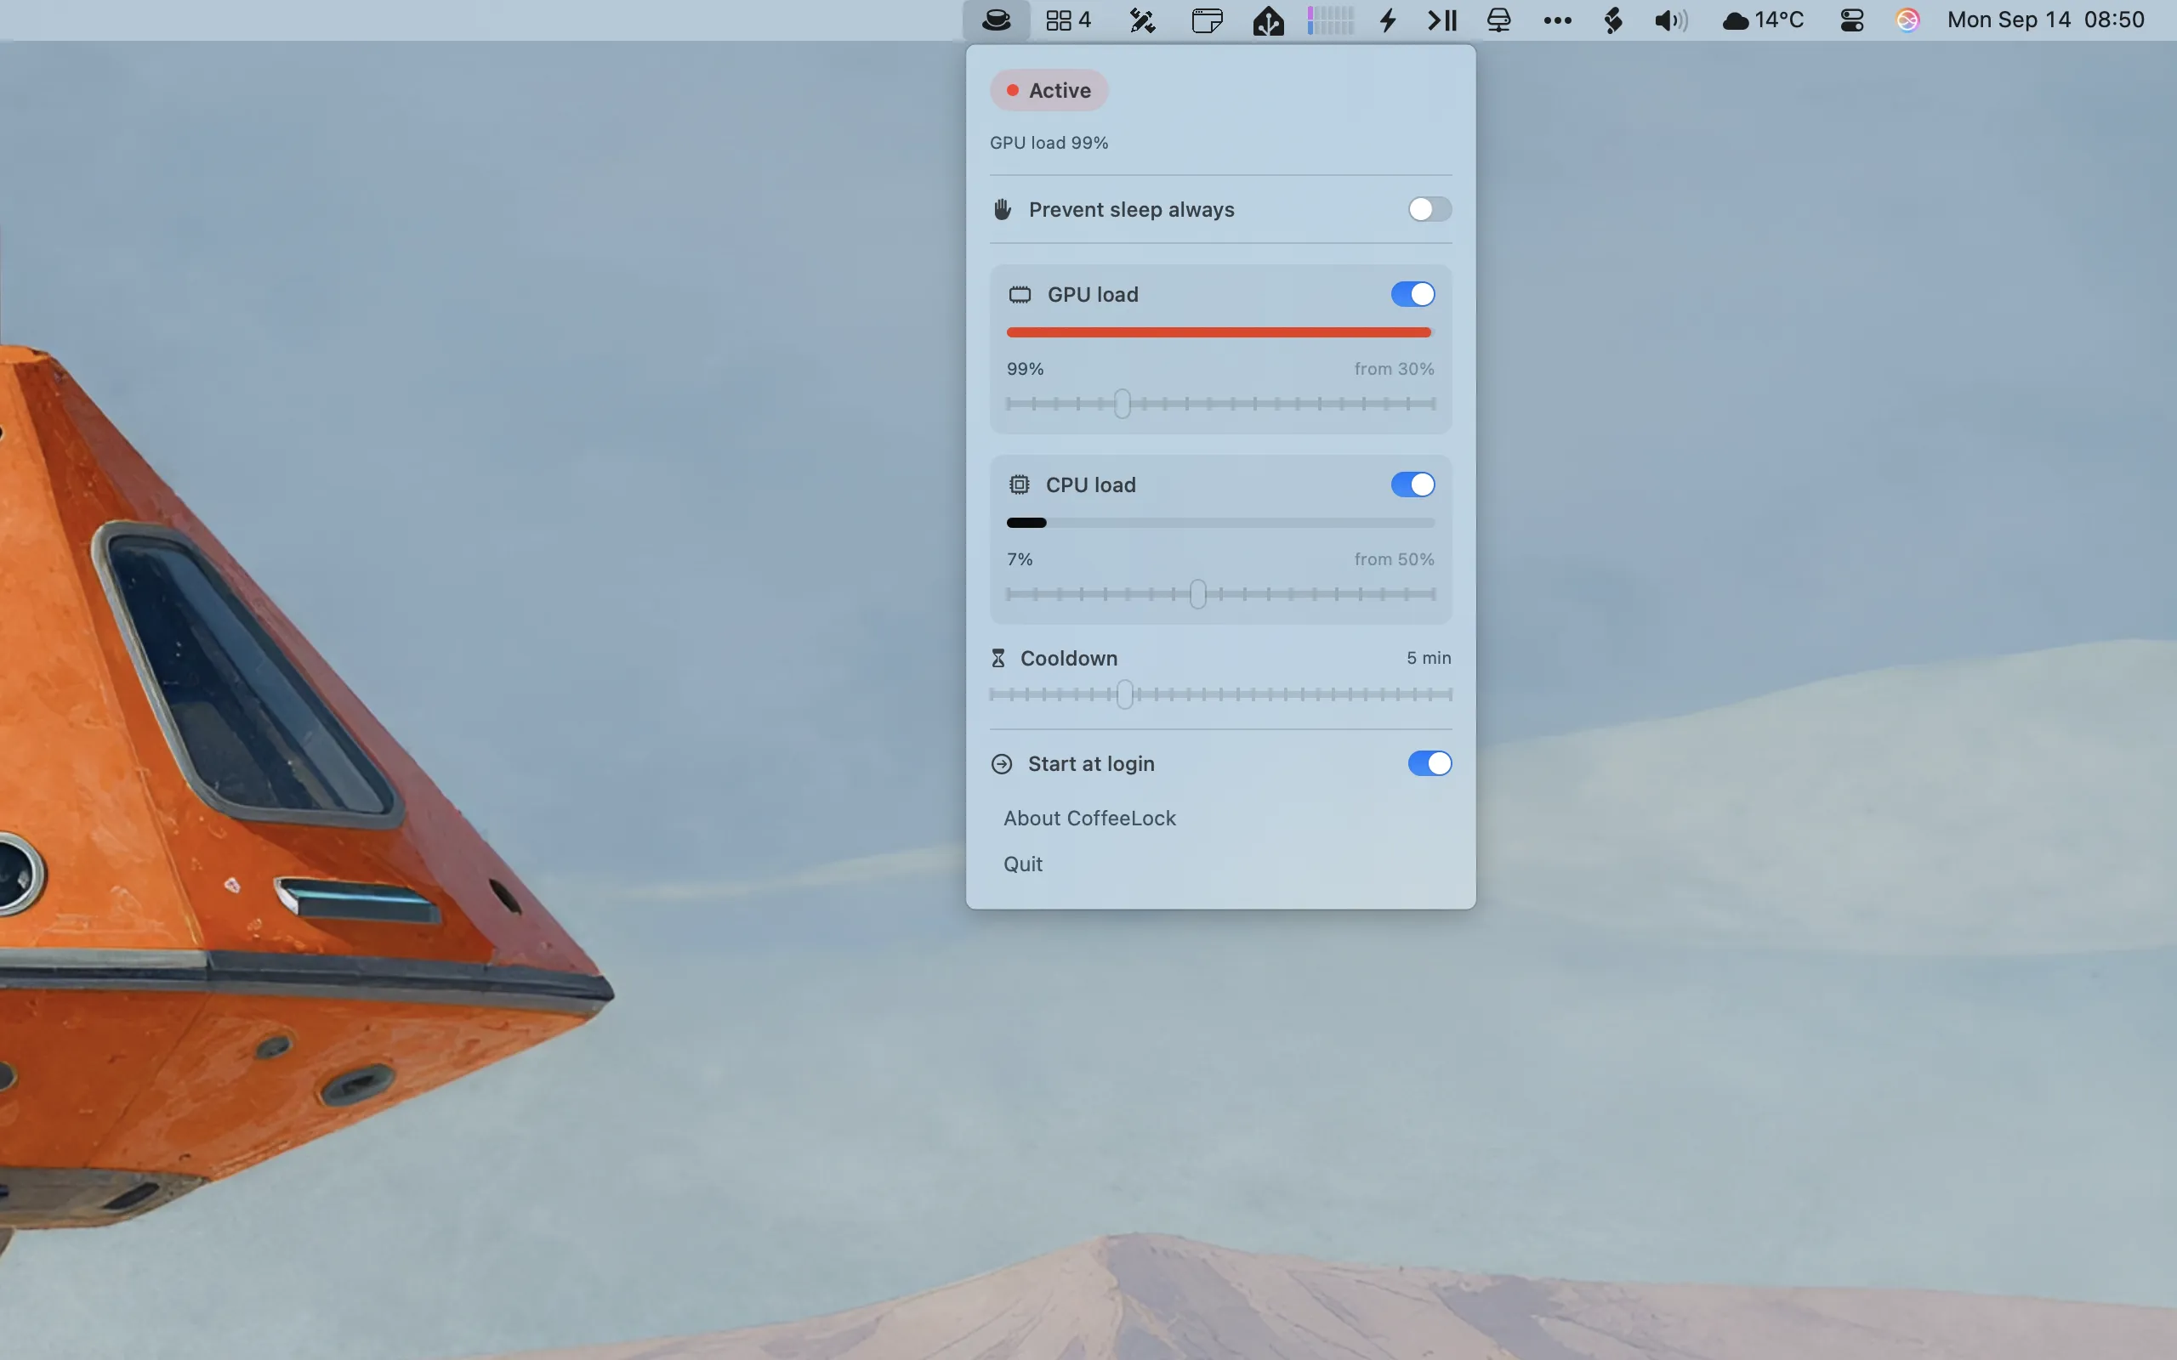Click the hourglass Cooldown icon
The height and width of the screenshot is (1360, 2177).
coord(998,659)
